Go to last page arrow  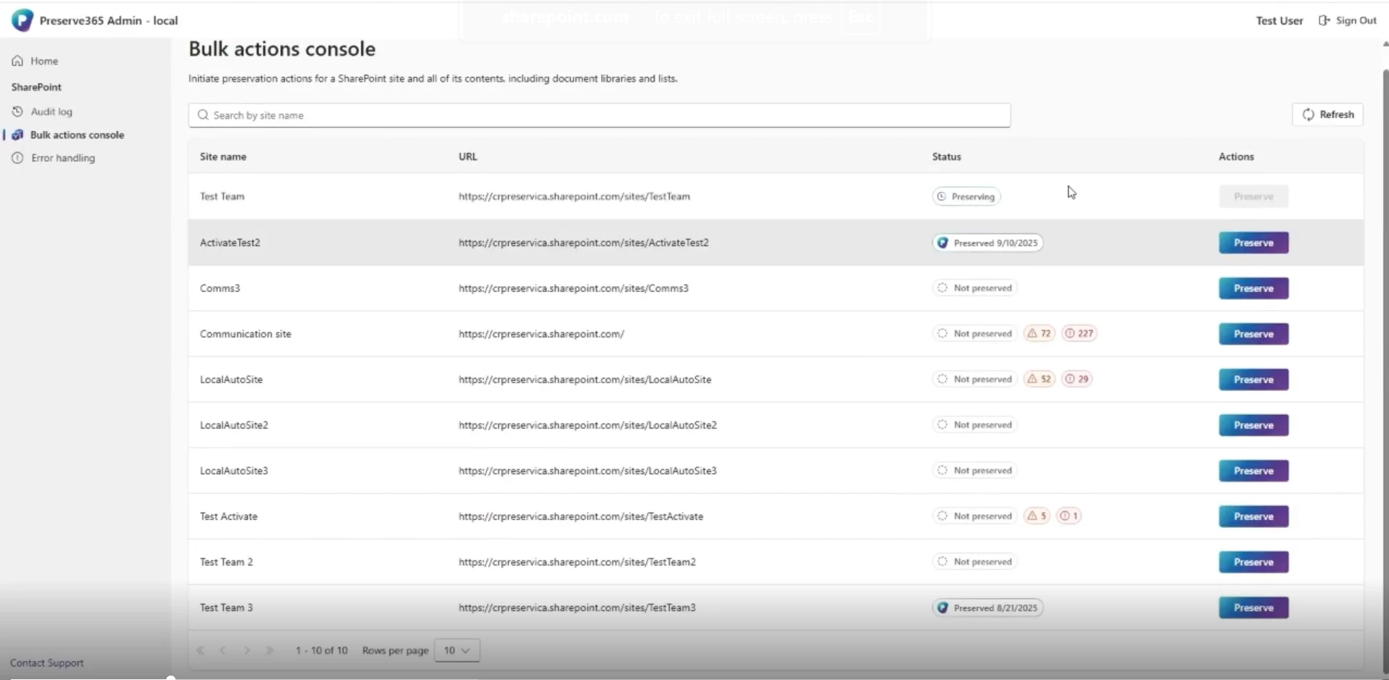click(x=270, y=650)
